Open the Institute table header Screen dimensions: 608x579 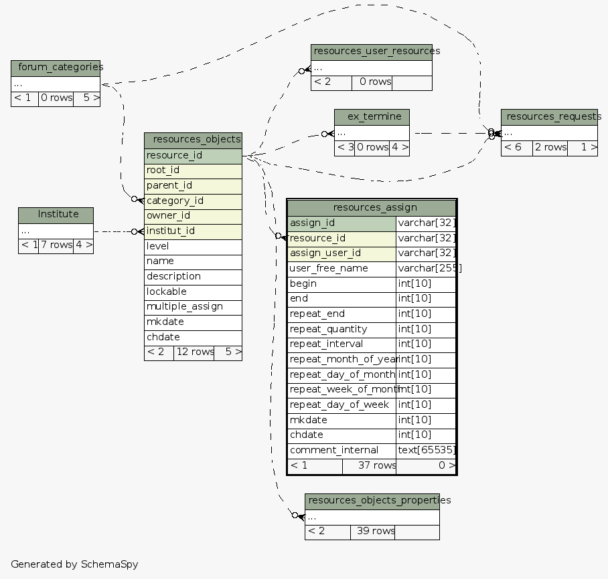click(56, 215)
